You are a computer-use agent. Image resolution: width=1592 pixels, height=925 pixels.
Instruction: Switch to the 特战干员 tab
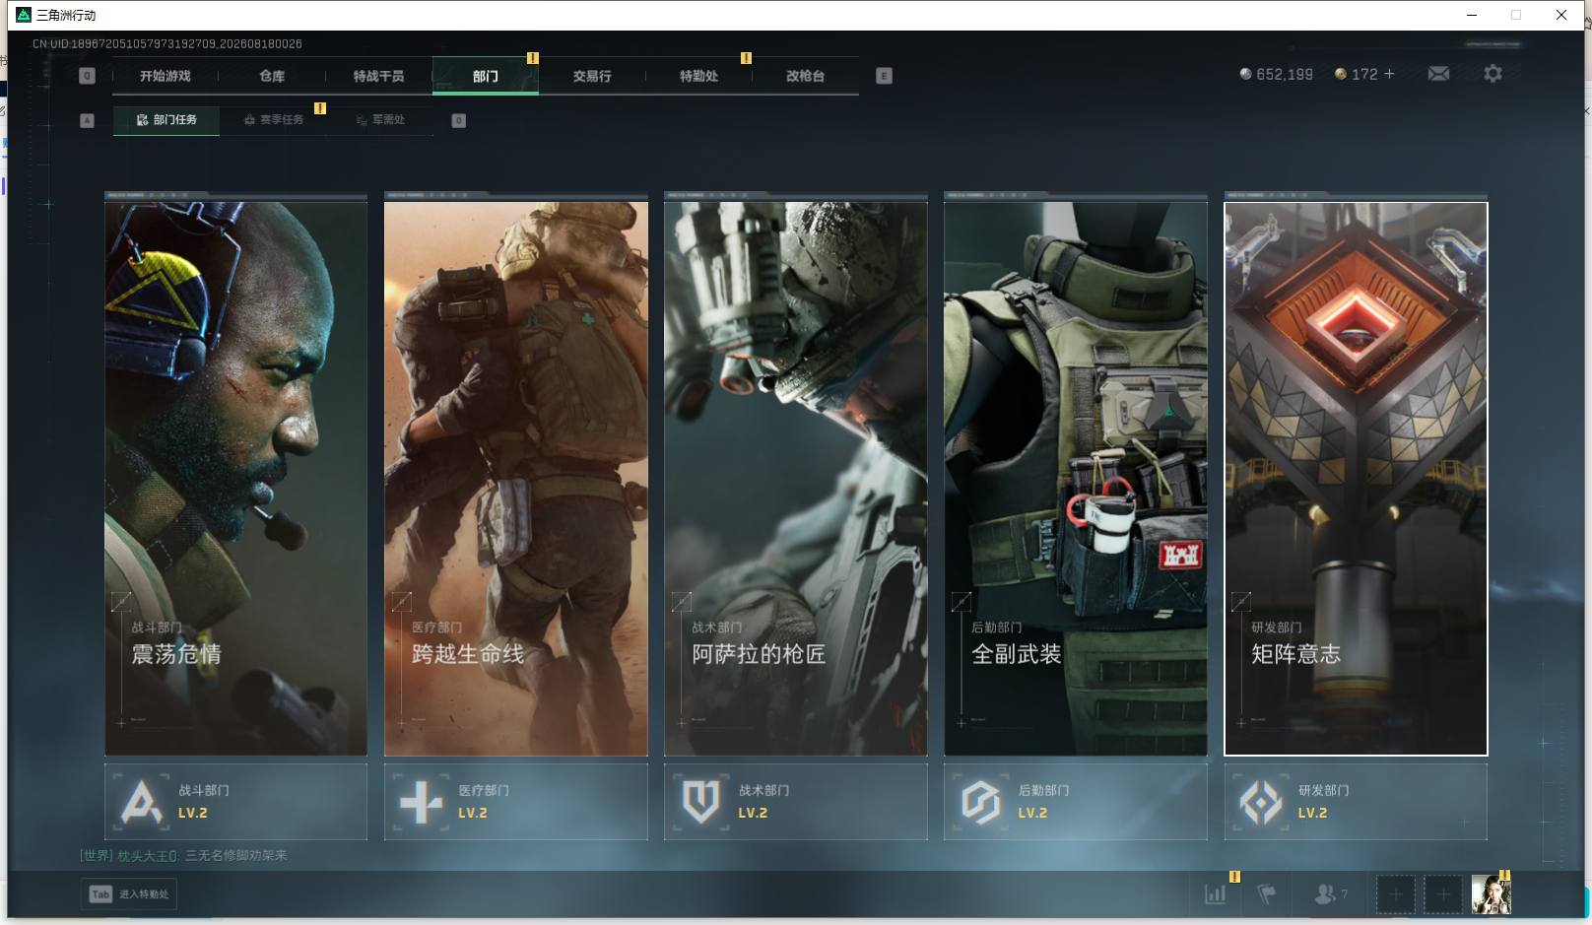pyautogui.click(x=378, y=76)
